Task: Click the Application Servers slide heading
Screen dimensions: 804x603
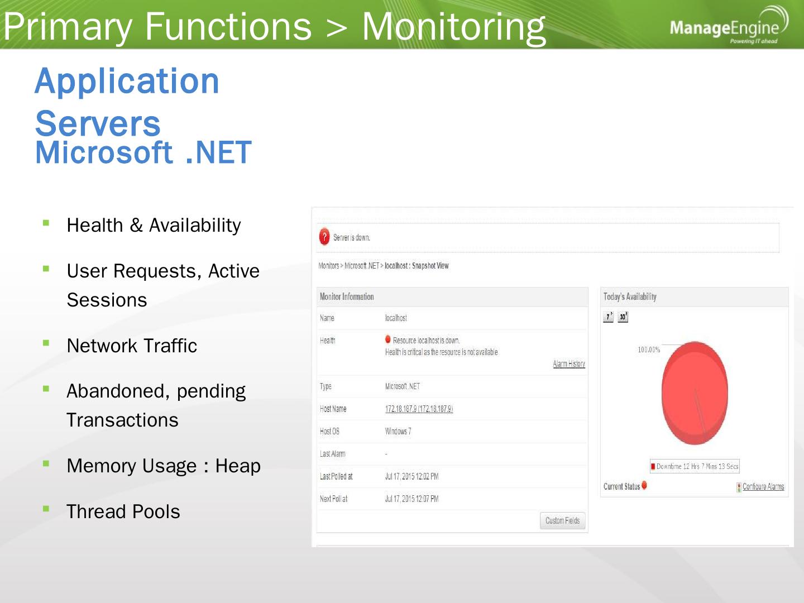Action: pyautogui.click(x=127, y=102)
